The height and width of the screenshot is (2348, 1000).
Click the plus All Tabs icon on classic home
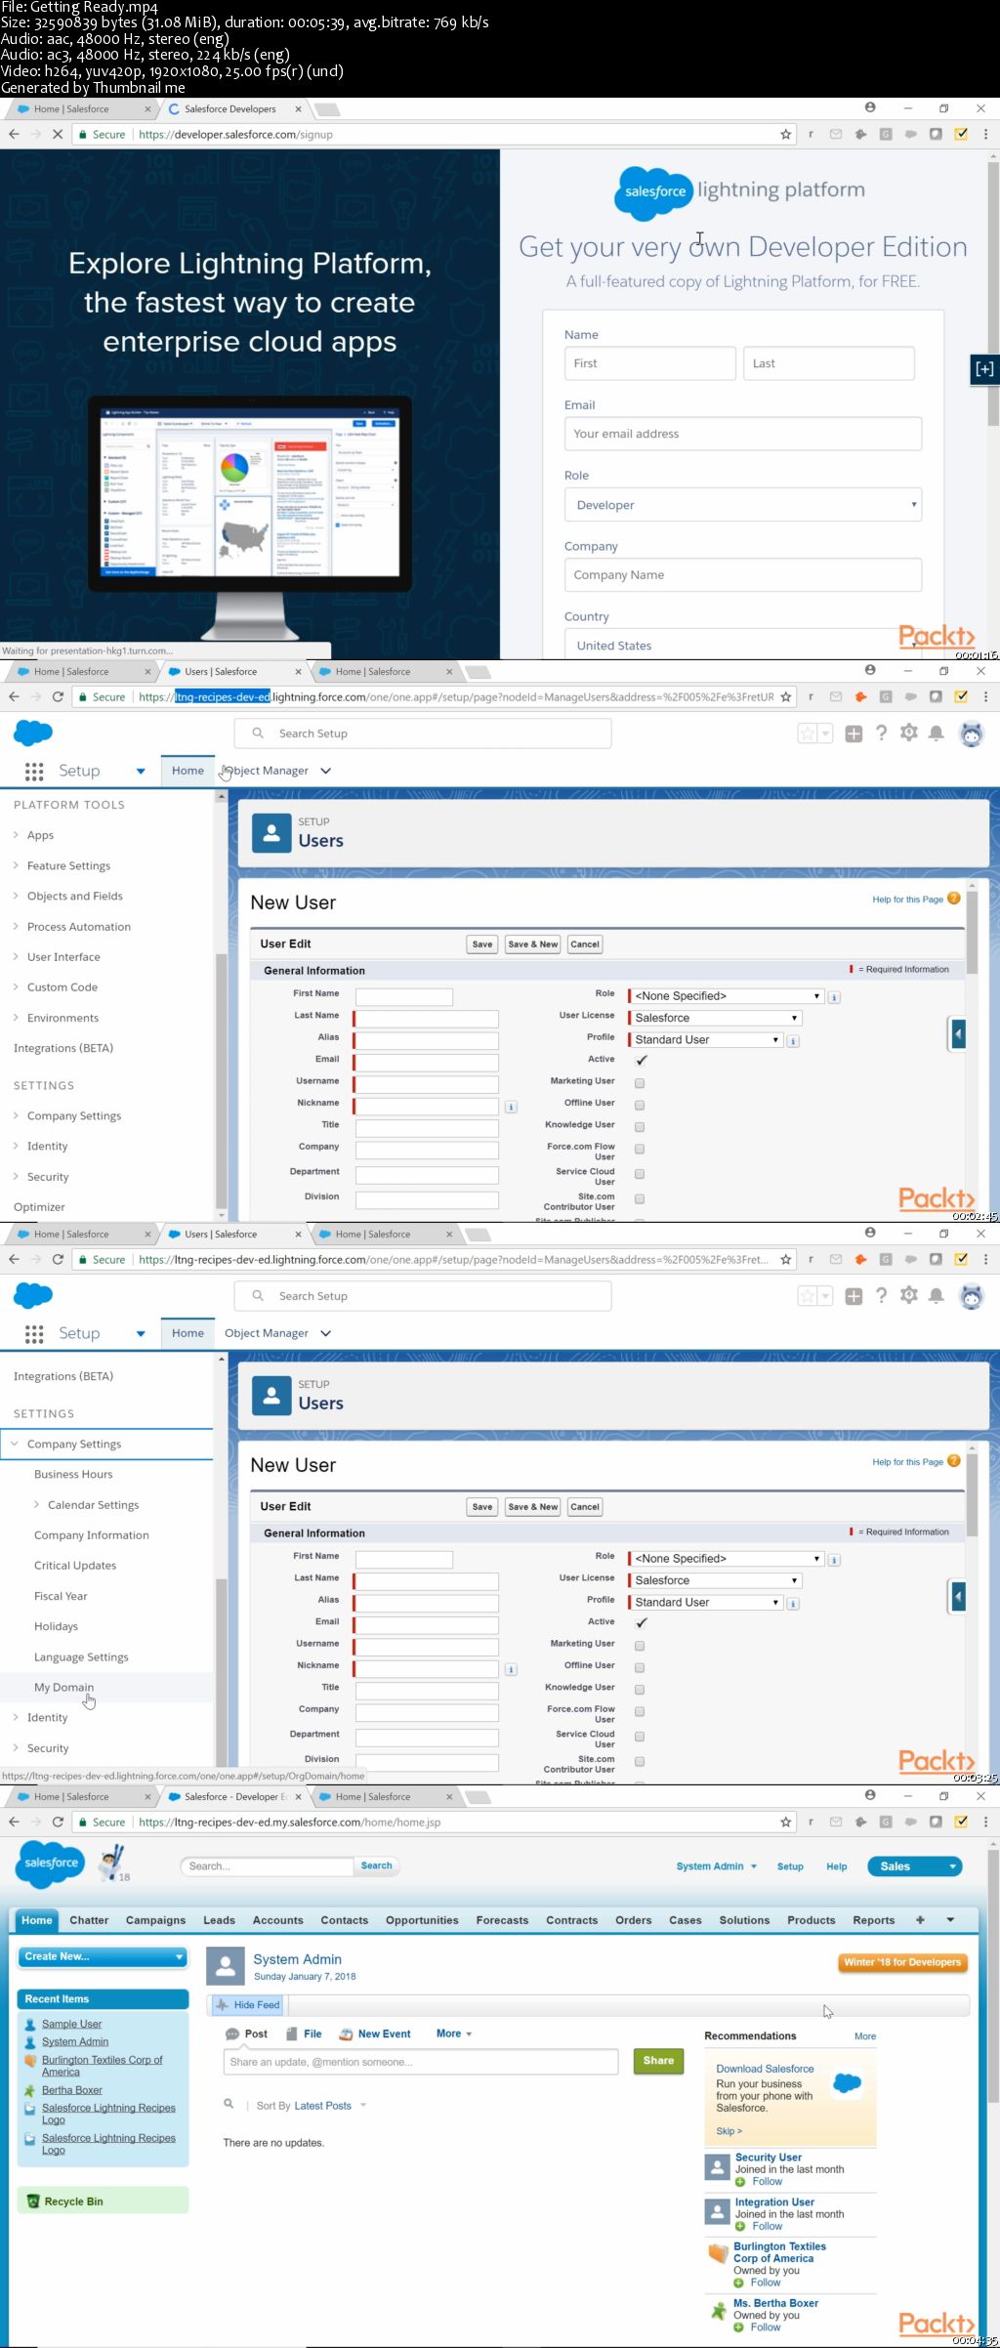[920, 1919]
